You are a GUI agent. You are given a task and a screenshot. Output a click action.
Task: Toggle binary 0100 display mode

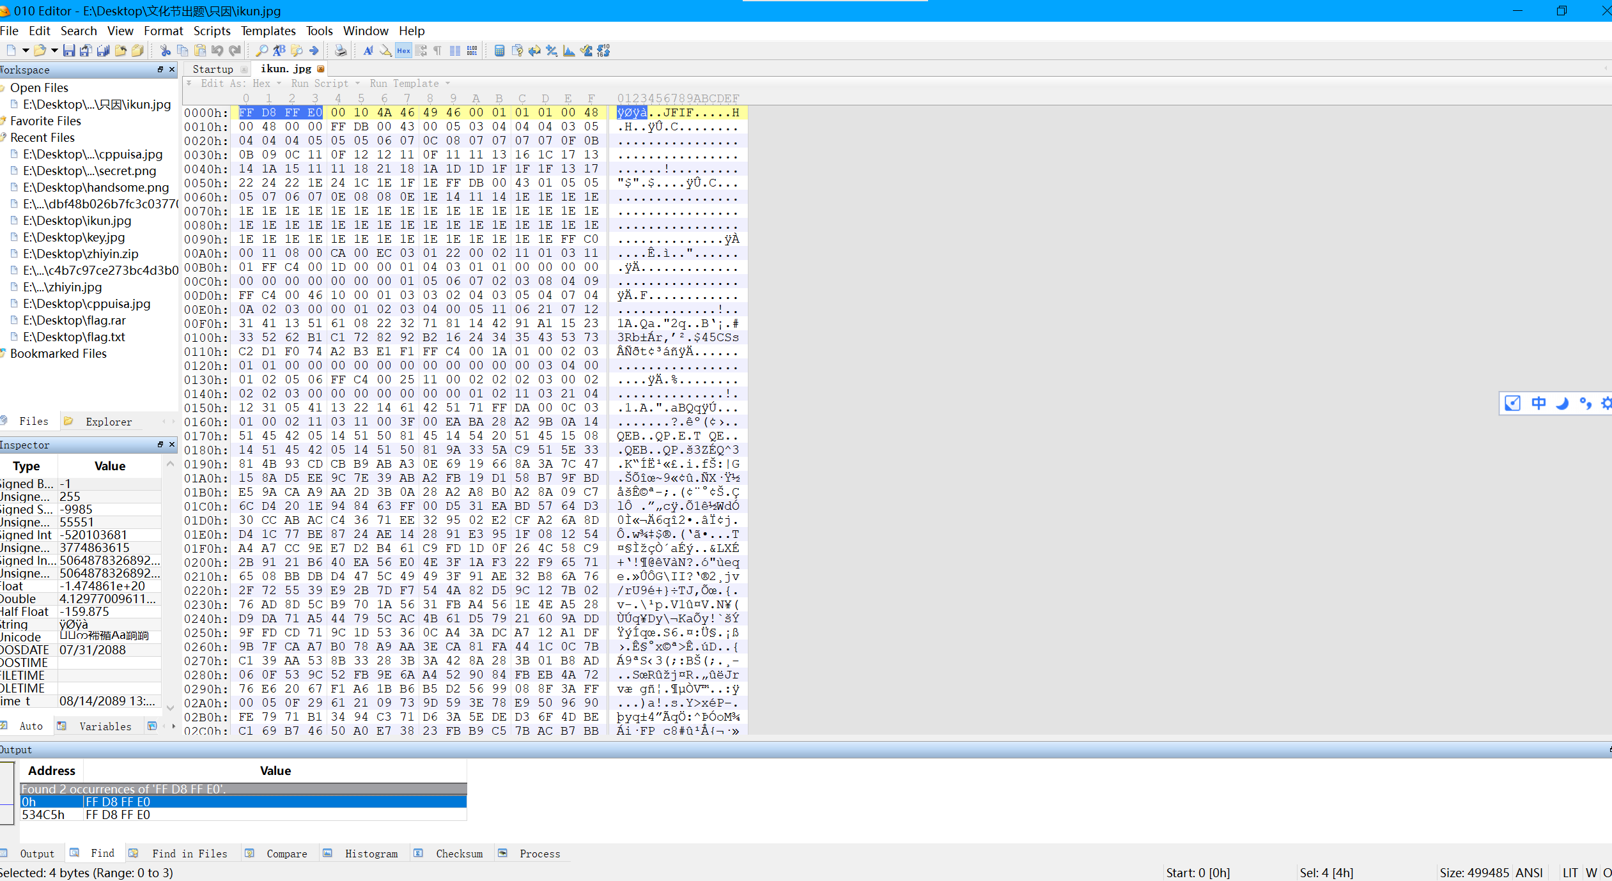click(472, 50)
